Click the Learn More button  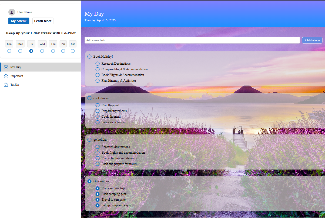tap(43, 21)
